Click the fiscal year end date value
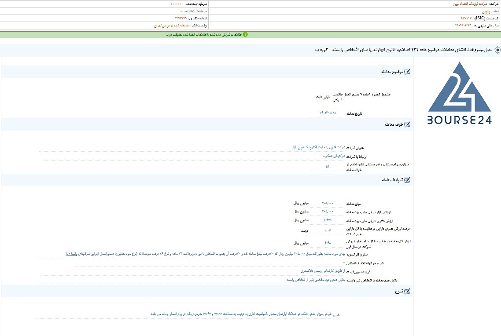This screenshot has height=336, width=501. tap(463, 25)
